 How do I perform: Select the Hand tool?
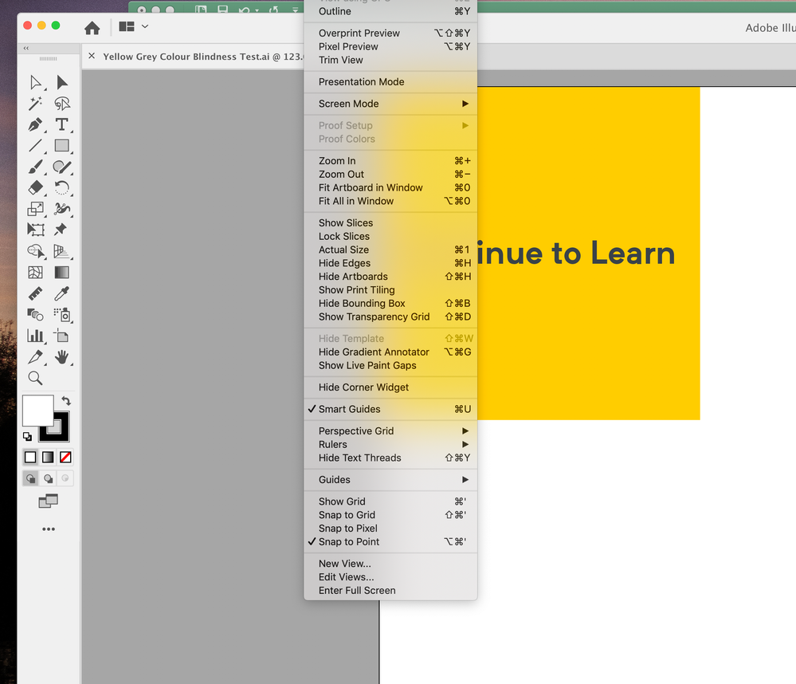tap(62, 357)
